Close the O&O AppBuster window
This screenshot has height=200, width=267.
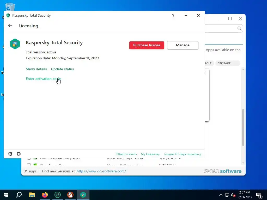coord(240,18)
